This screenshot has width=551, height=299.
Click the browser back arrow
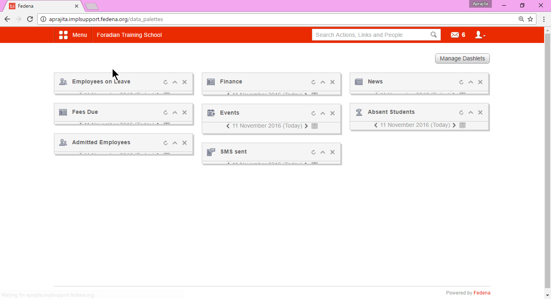tap(7, 19)
